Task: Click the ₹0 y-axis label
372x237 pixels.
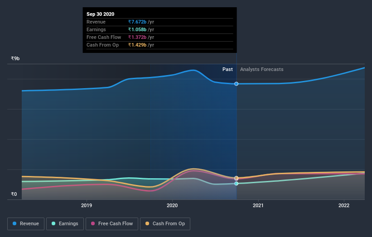Action: (14, 194)
